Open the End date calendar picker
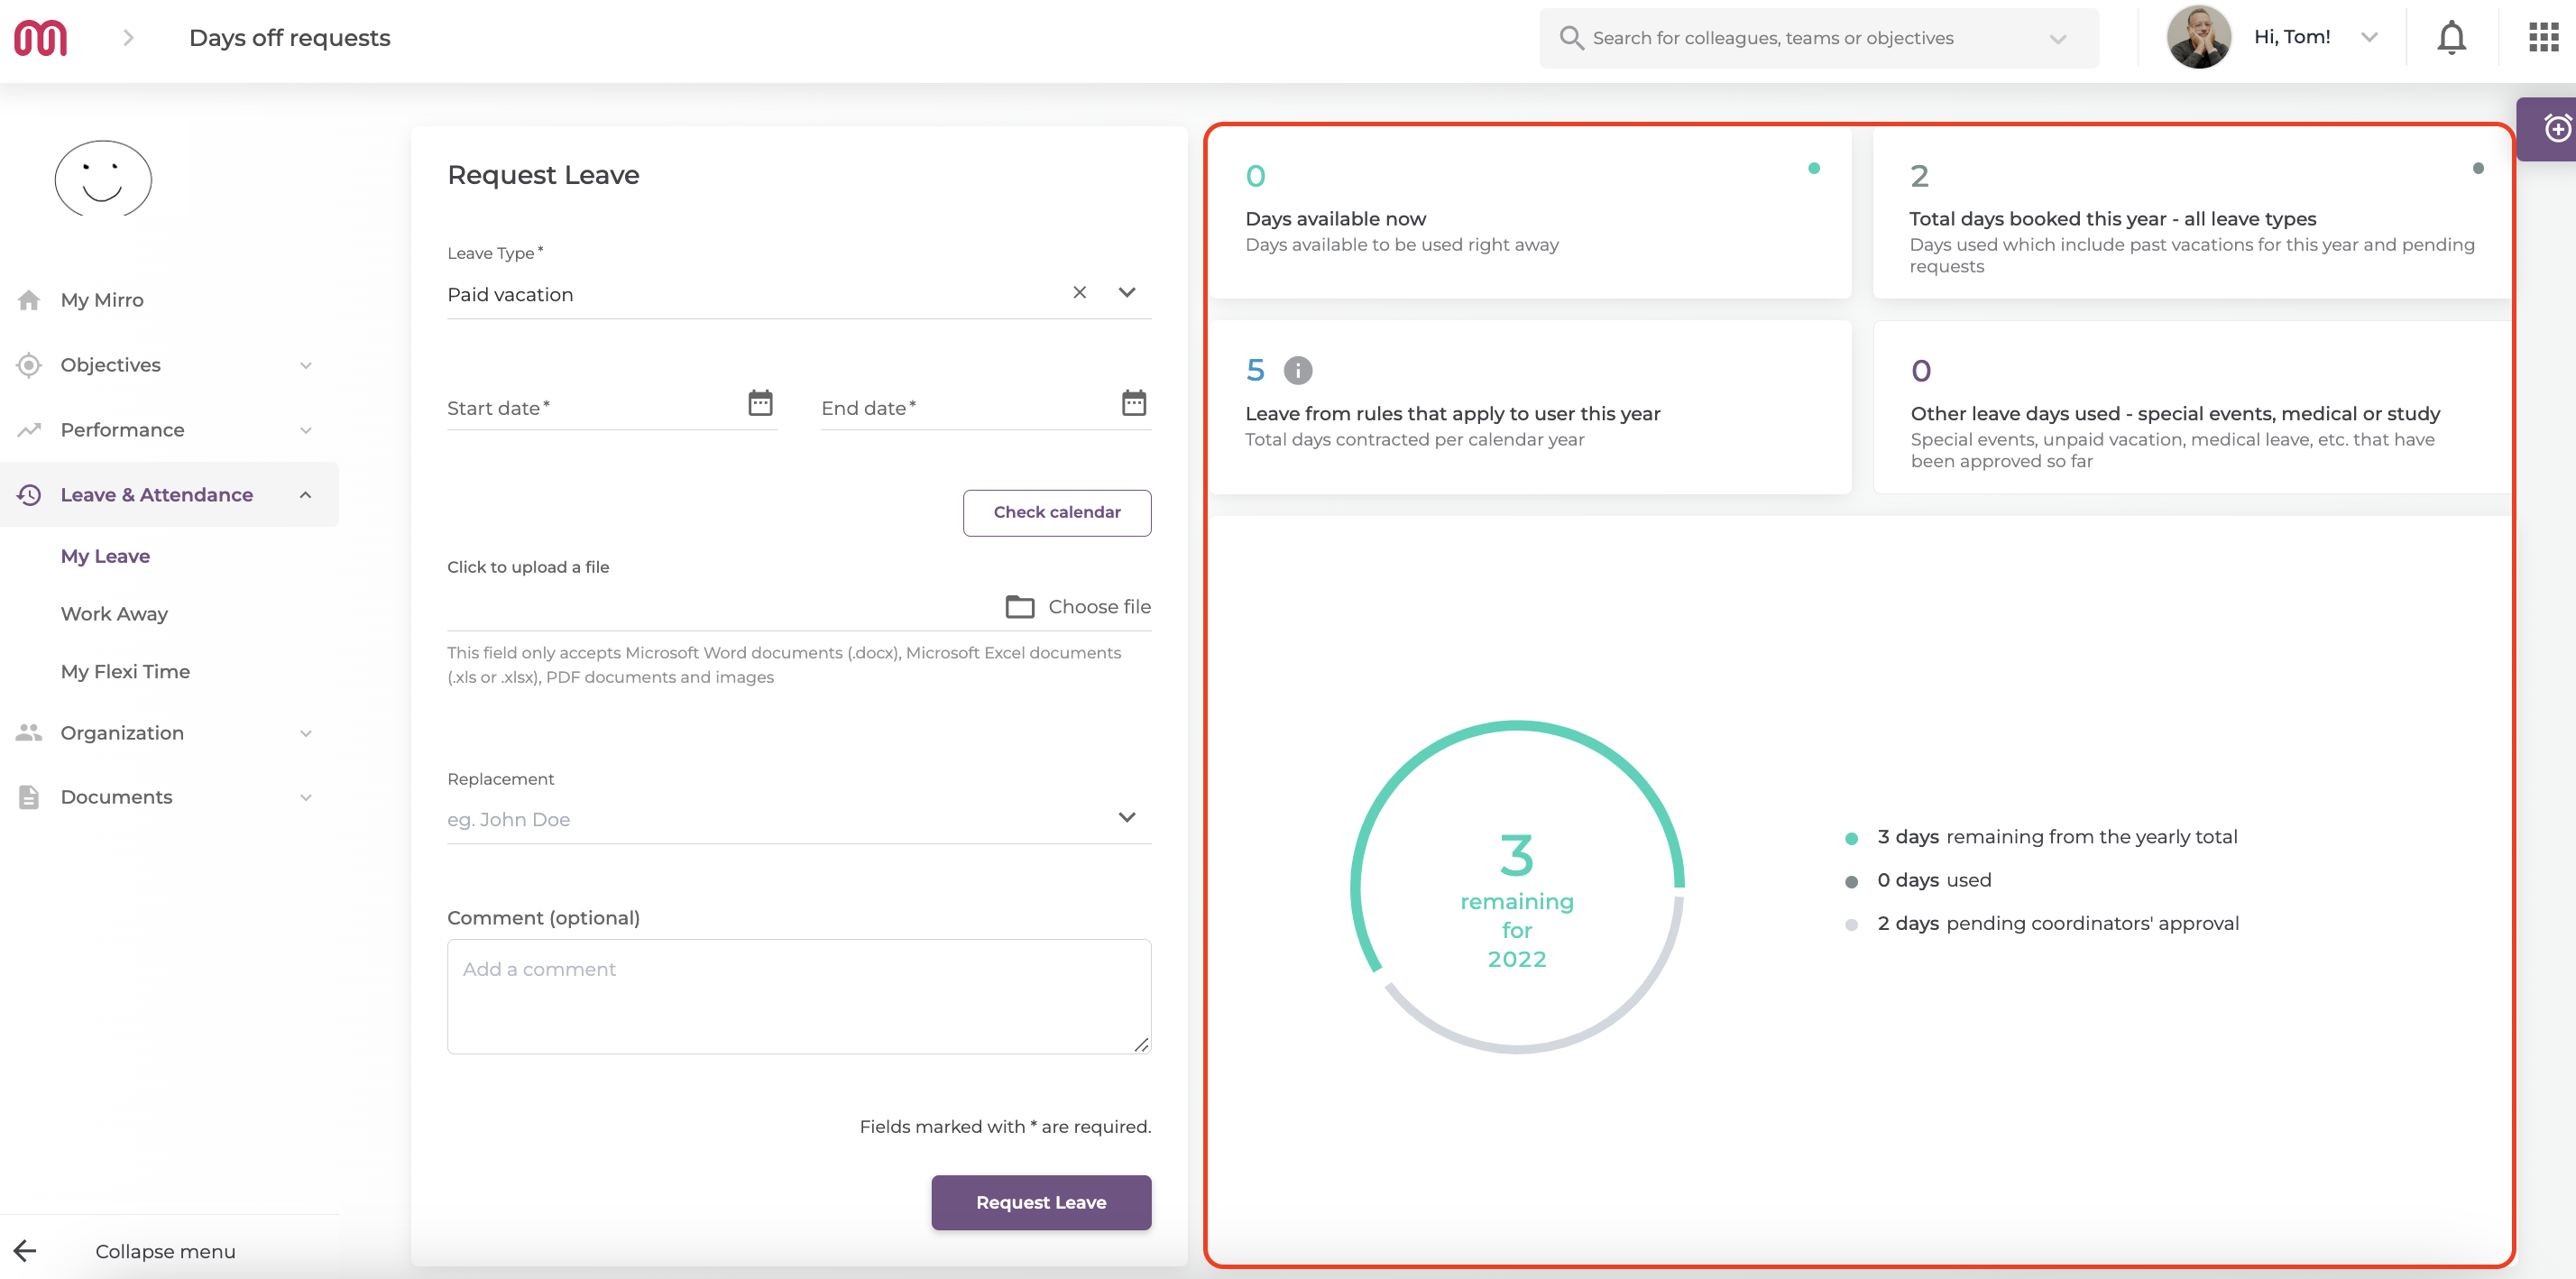Screen dimensions: 2576x1279 click(1133, 403)
